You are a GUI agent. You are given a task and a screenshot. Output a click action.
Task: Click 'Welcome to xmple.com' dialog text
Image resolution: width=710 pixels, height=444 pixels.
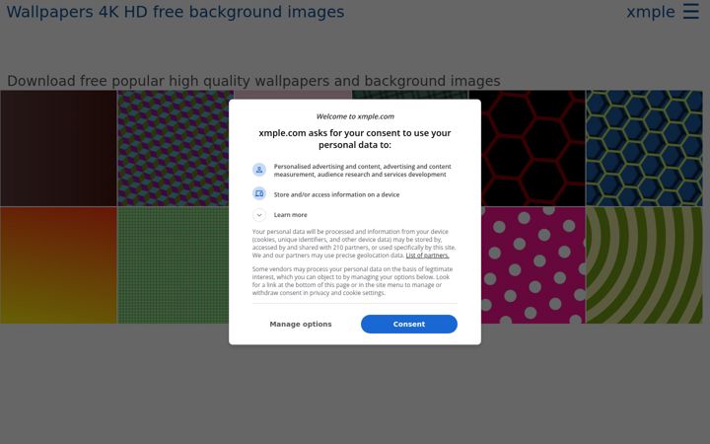pos(355,116)
